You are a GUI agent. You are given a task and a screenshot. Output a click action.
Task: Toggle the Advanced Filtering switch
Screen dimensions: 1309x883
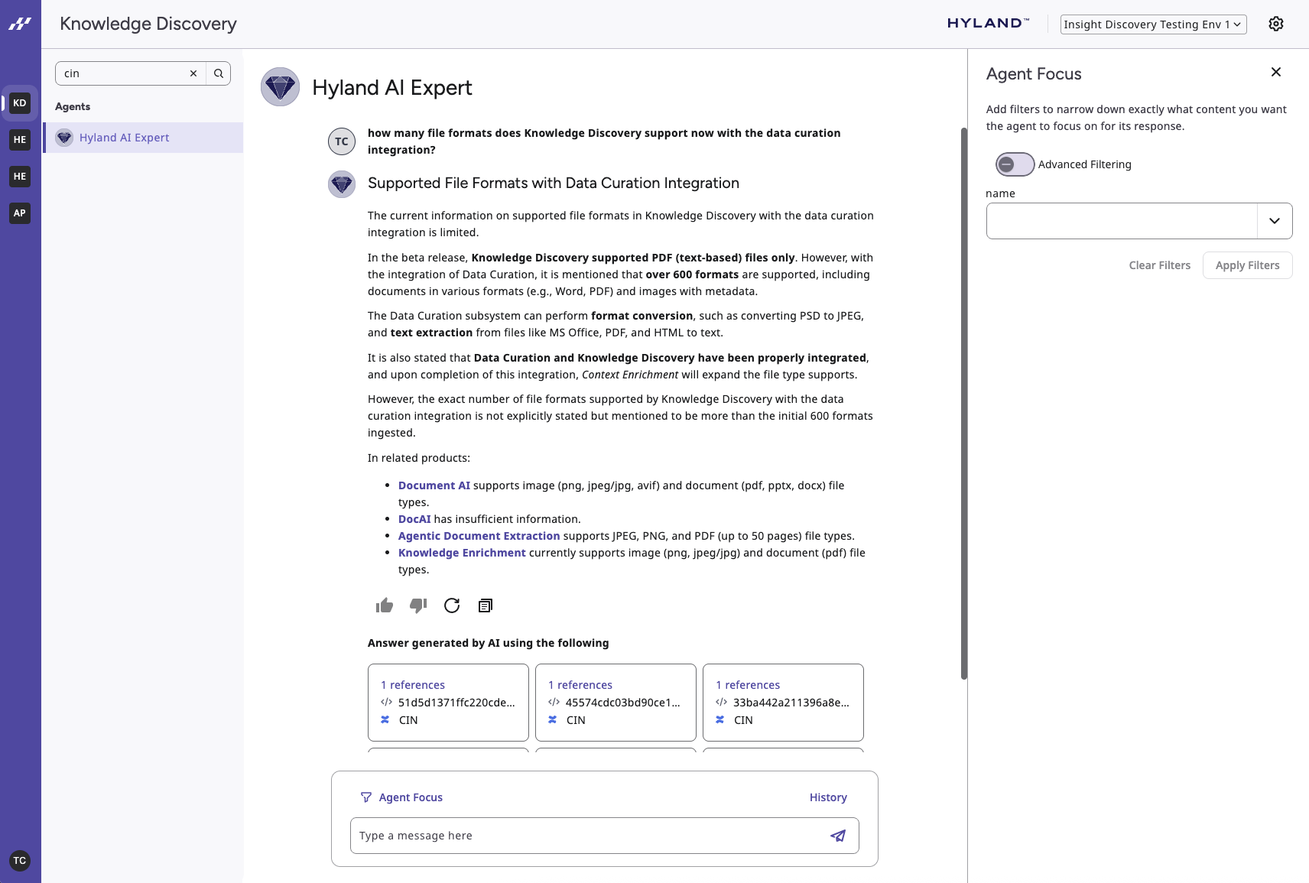(1015, 164)
